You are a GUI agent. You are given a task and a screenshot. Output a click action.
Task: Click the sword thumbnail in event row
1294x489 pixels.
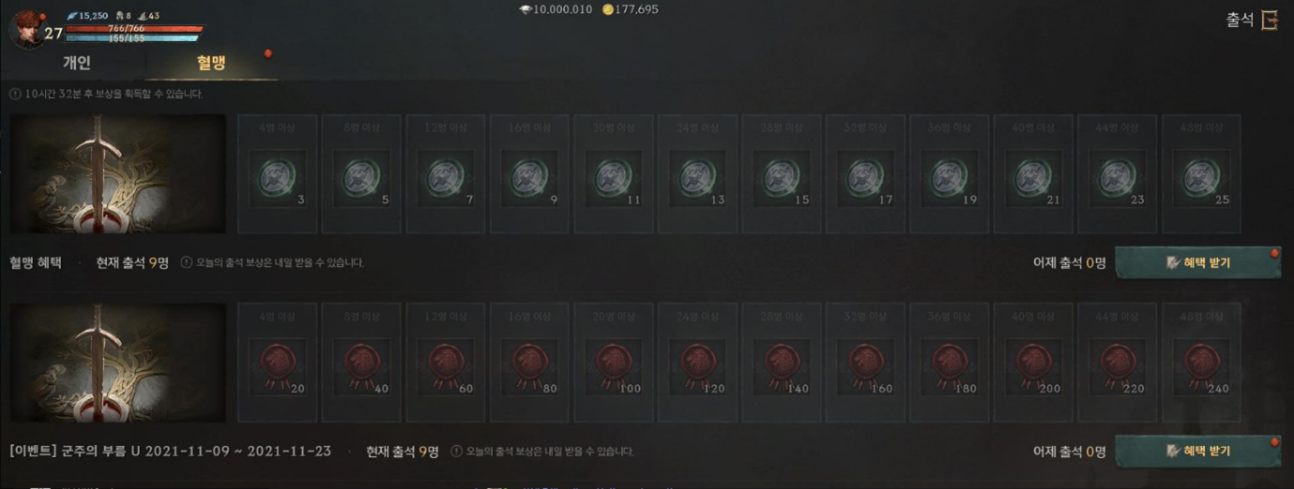click(118, 363)
